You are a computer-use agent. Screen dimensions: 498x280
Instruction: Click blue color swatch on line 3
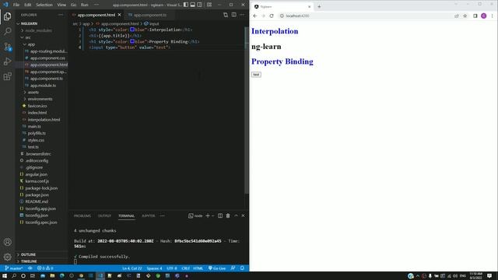pos(132,41)
